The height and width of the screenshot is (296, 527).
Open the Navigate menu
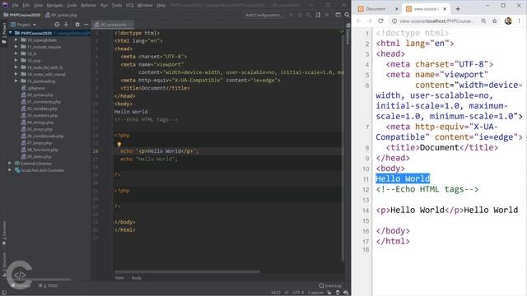click(54, 6)
